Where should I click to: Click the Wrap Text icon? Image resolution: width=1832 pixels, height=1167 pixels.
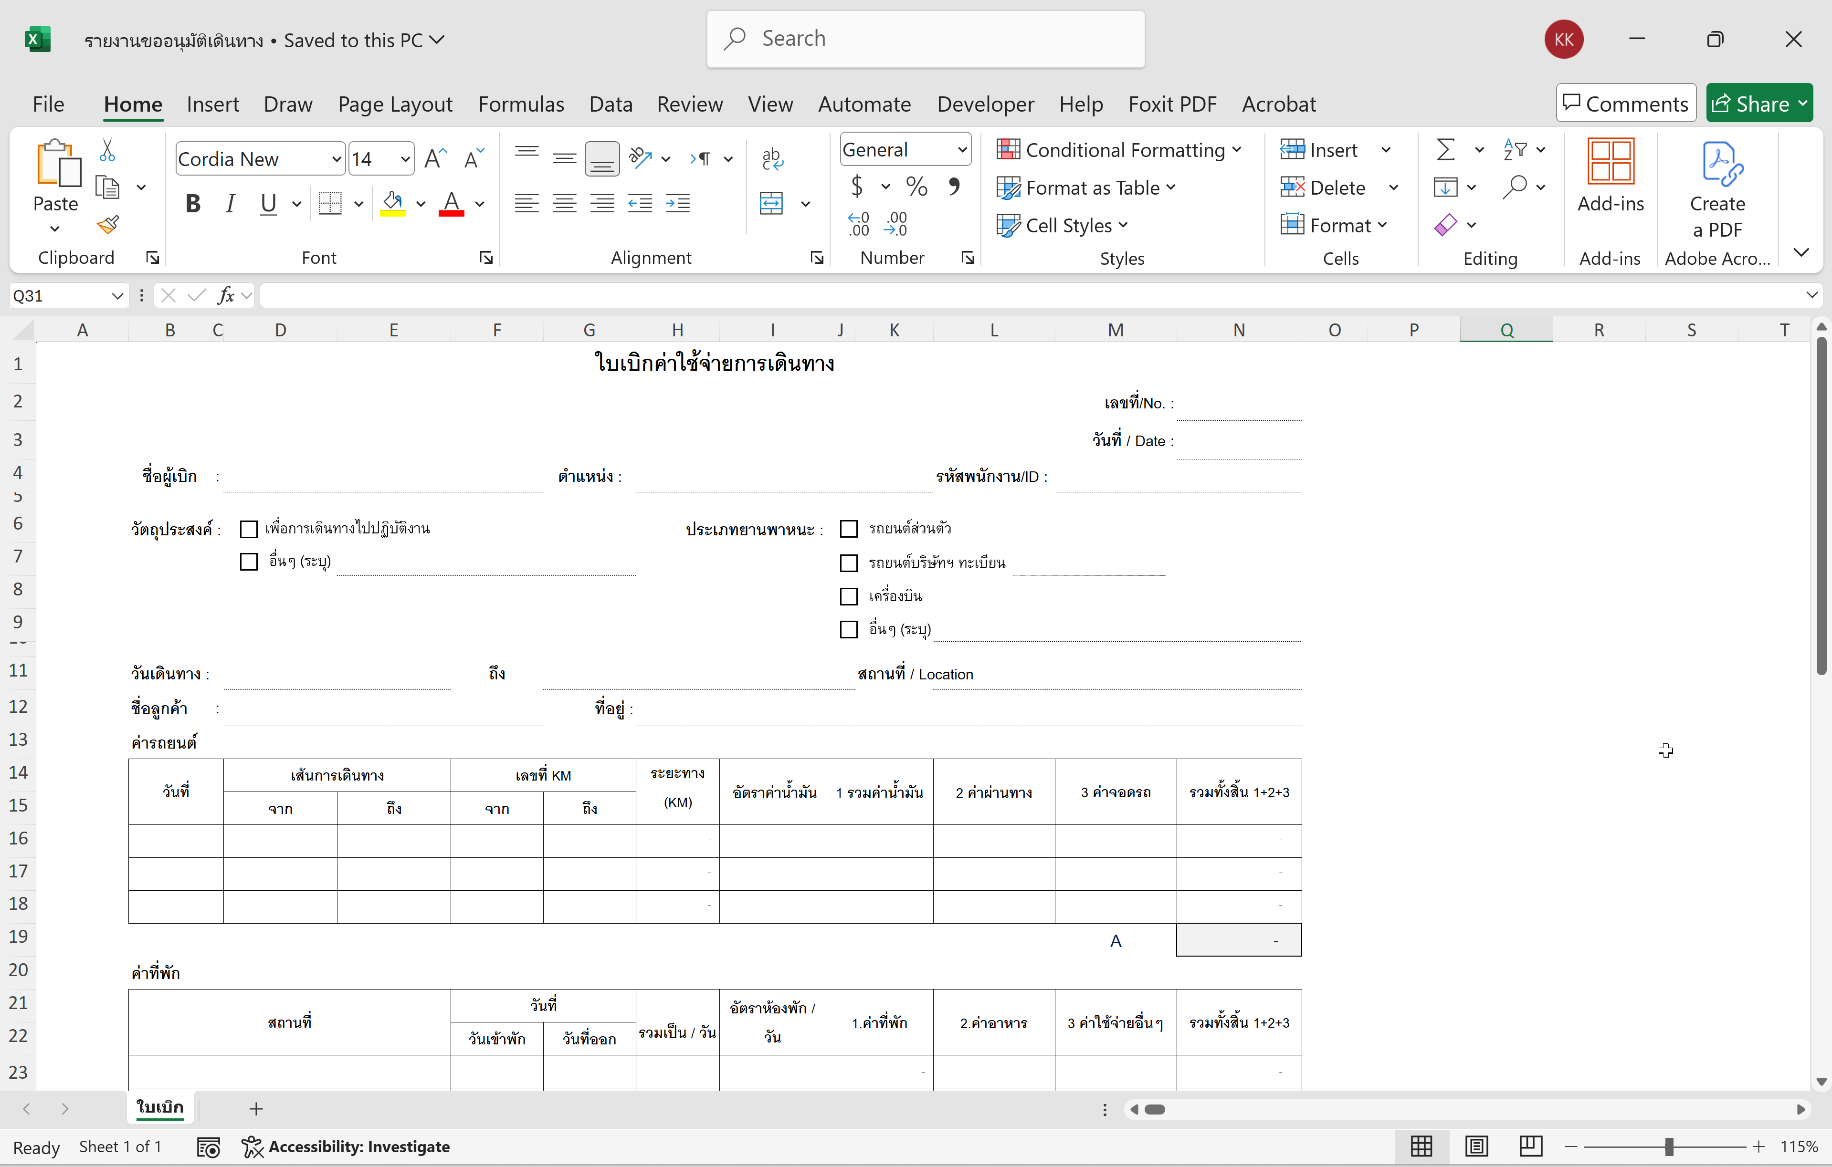771,159
